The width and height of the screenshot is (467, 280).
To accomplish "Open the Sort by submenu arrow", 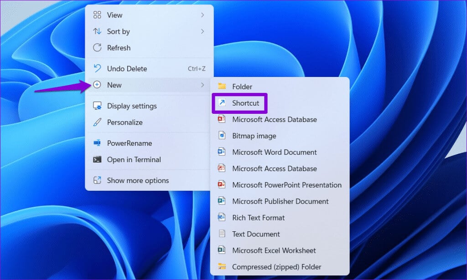I will pyautogui.click(x=202, y=31).
